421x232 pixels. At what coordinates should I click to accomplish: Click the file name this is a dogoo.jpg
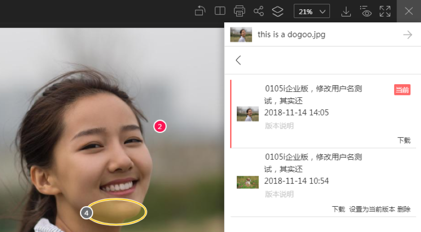click(x=291, y=35)
